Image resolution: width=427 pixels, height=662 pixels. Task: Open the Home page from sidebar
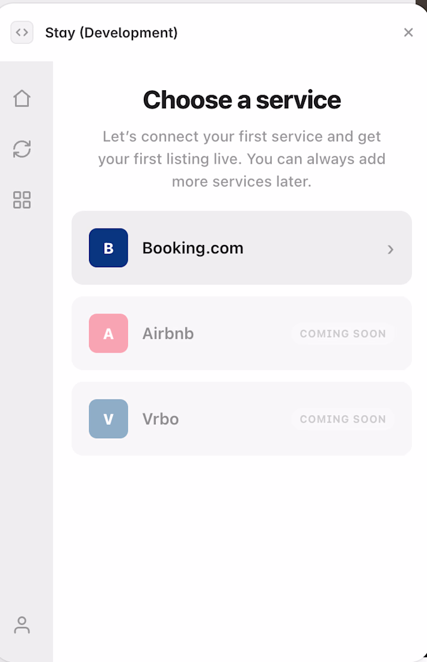22,99
